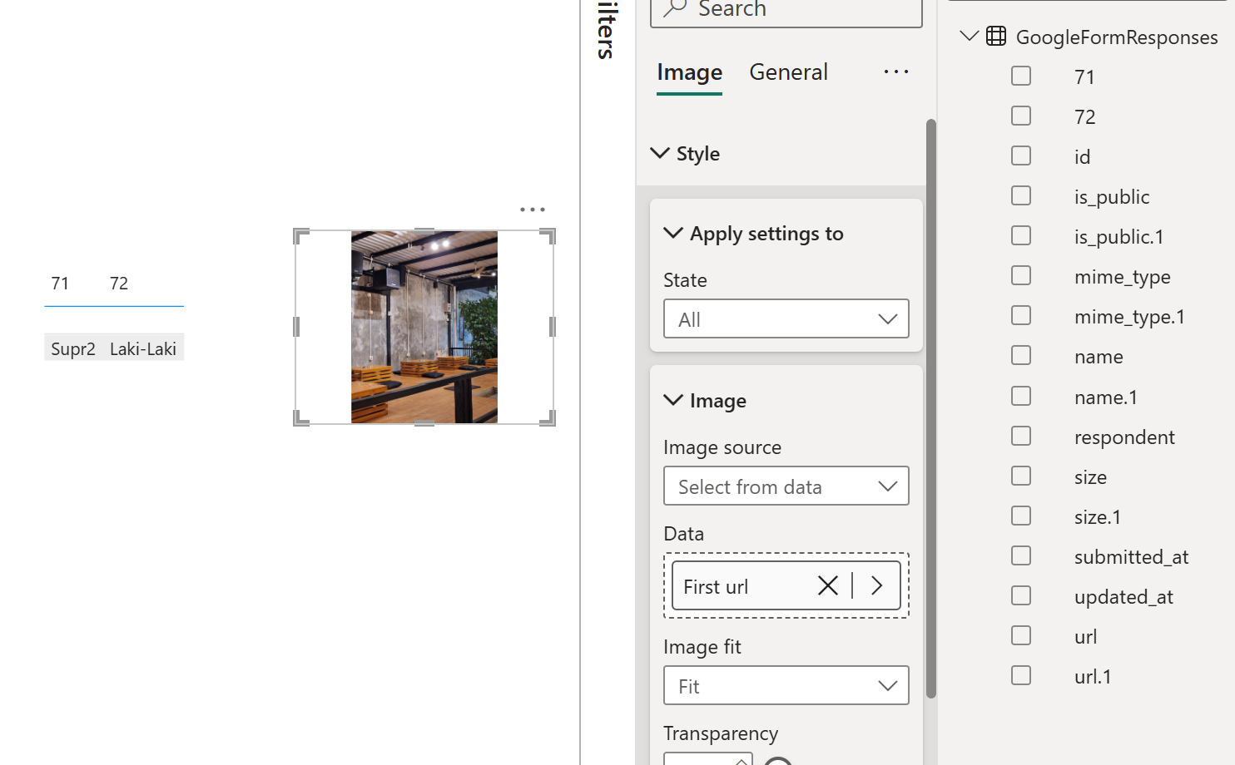The height and width of the screenshot is (765, 1235).
Task: Tick the 71 field checkbox
Action: coord(1021,76)
